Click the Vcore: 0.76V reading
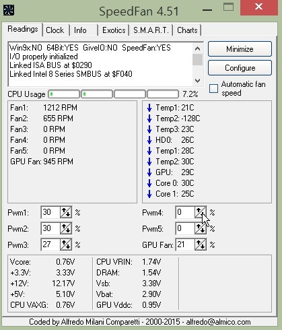 [x=42, y=262]
